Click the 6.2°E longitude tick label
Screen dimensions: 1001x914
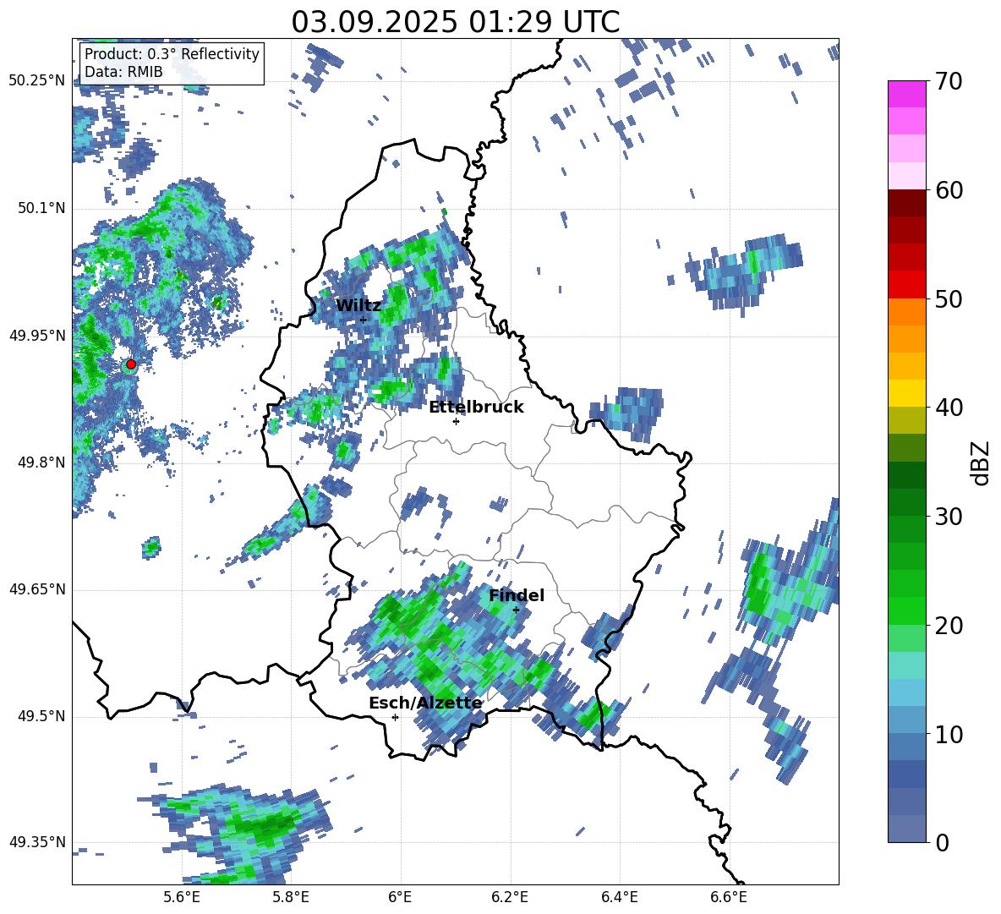(510, 897)
